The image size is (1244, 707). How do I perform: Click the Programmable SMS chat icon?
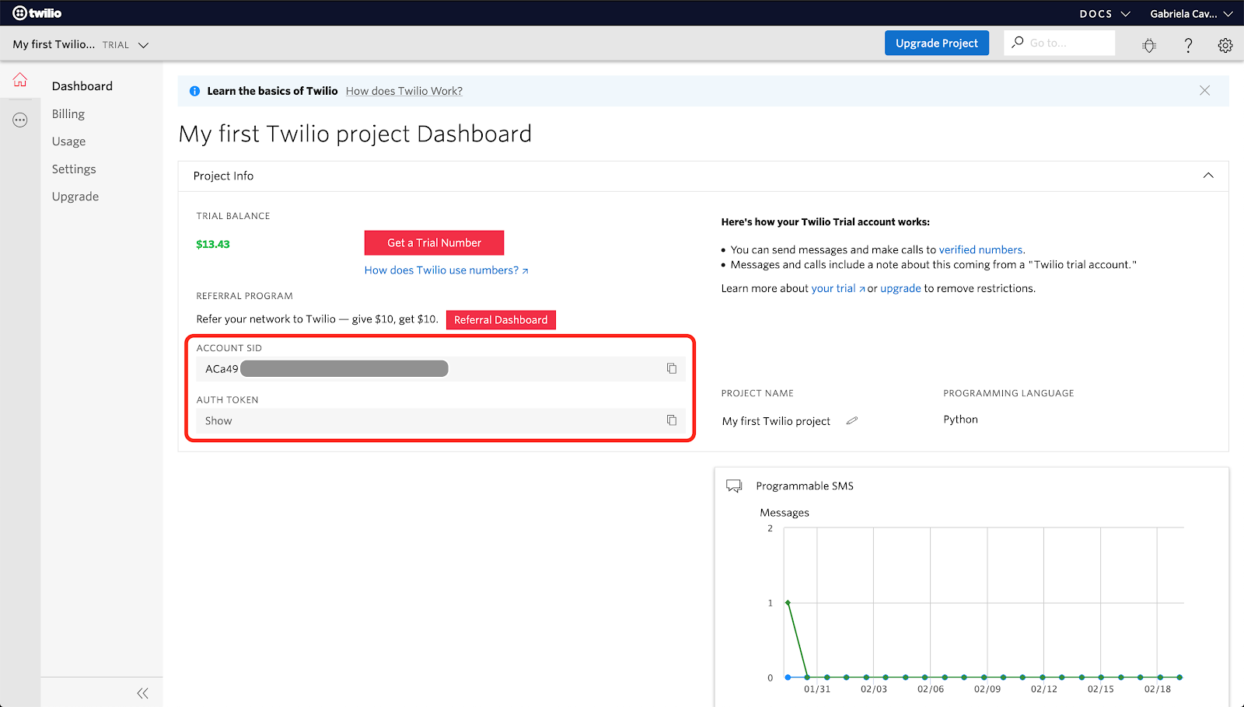(x=734, y=486)
